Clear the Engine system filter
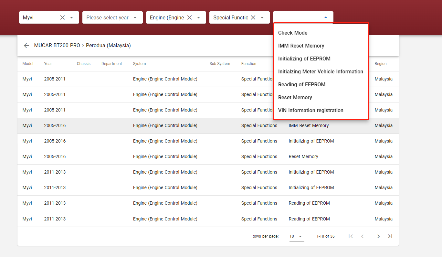Image resolution: width=442 pixels, height=257 pixels. (x=190, y=17)
